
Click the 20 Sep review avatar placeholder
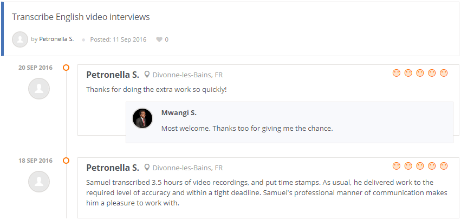38,89
